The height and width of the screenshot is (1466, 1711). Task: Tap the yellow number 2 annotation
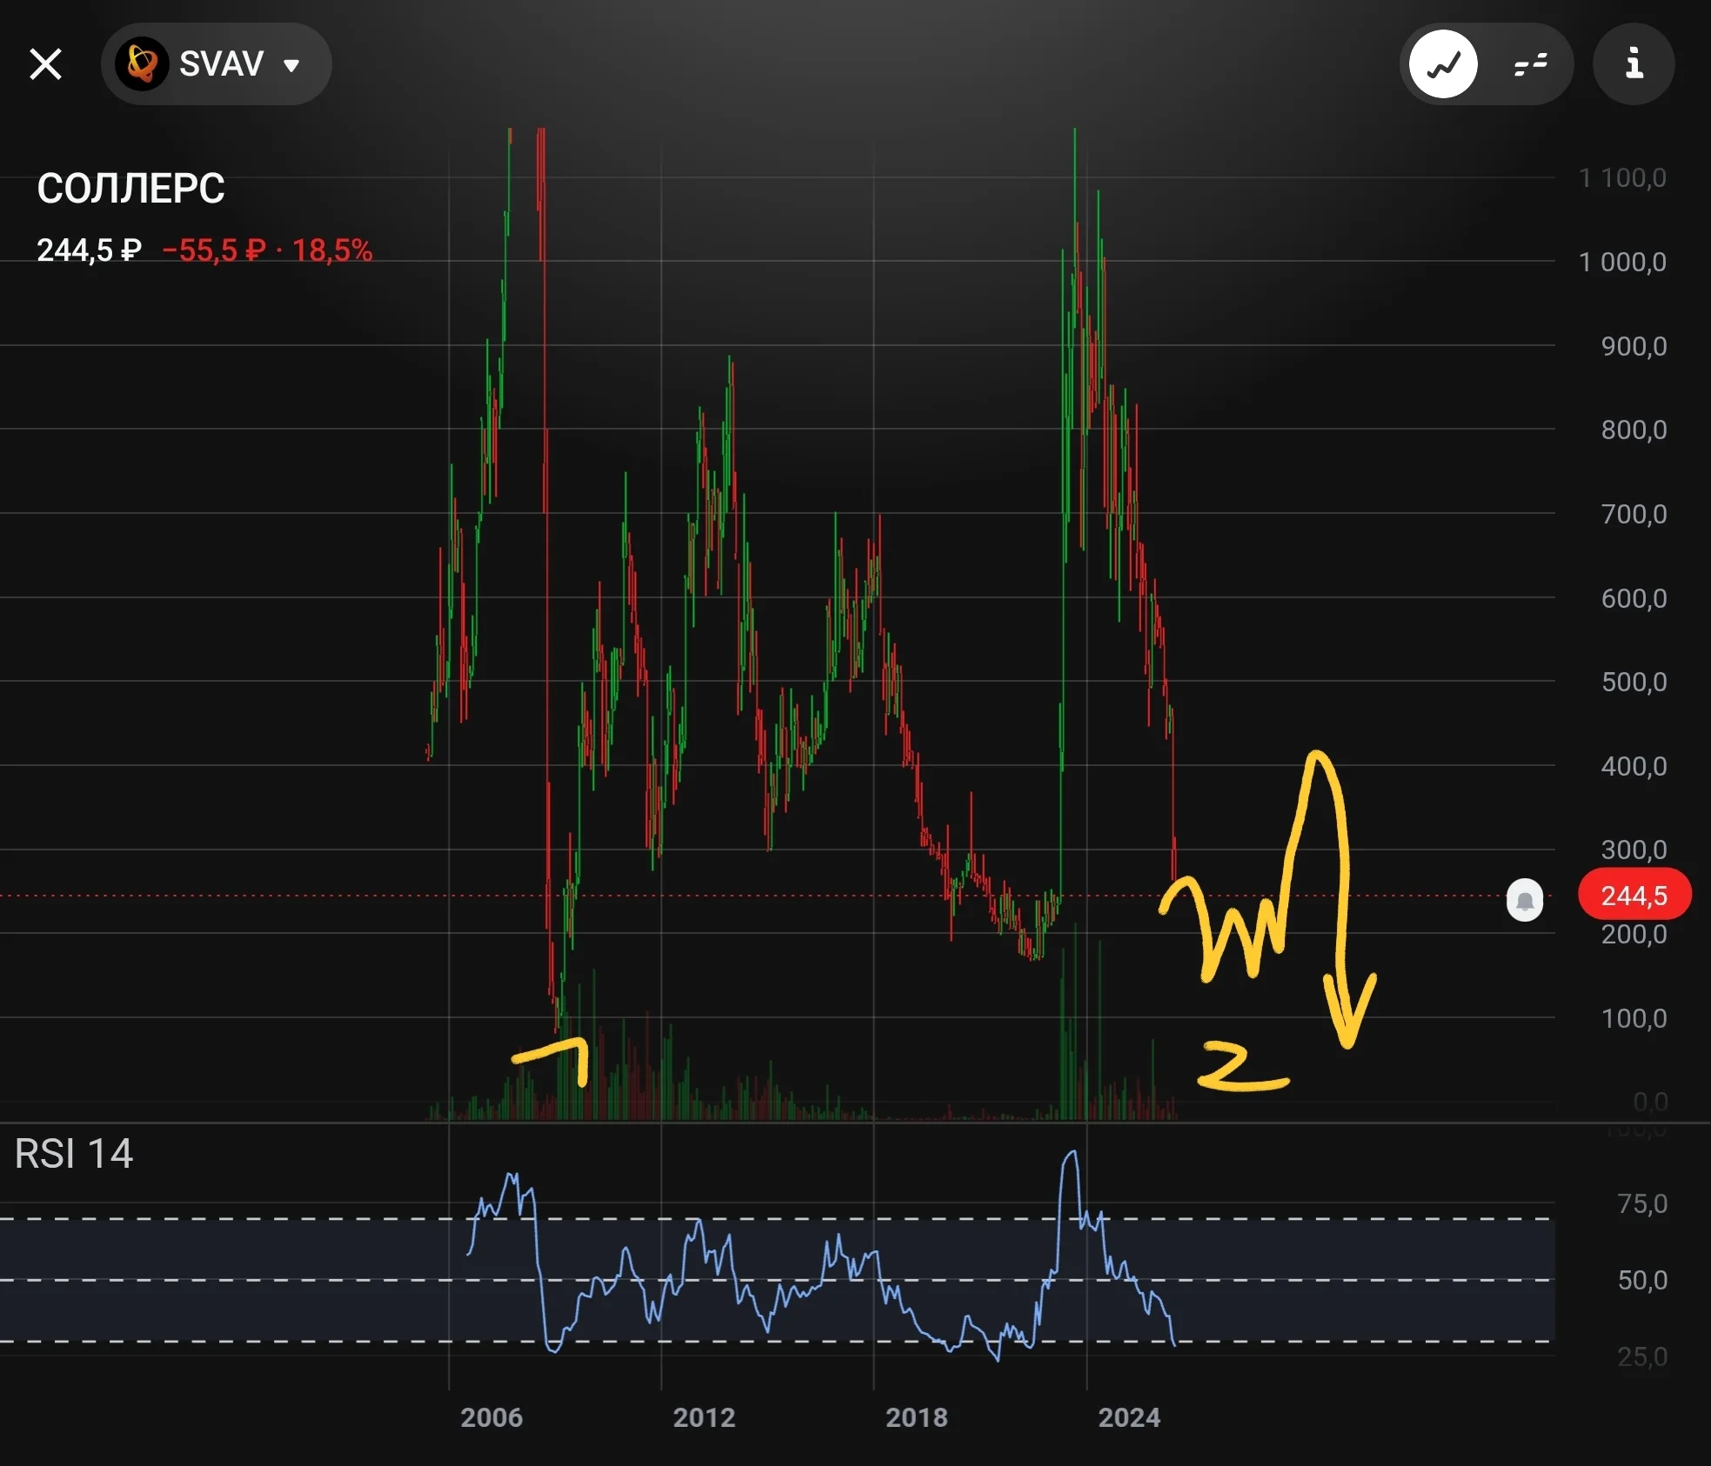click(1243, 1066)
